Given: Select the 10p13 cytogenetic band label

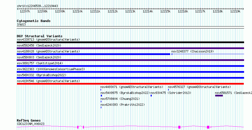Looking at the screenshot, I should click(x=21, y=25).
